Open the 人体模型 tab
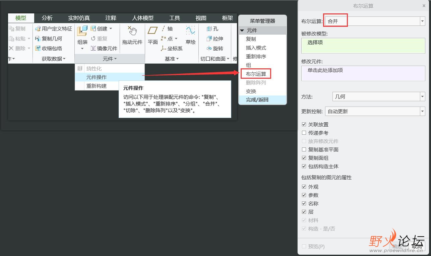 [x=143, y=18]
